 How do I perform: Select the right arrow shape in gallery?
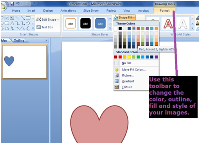click(x=28, y=23)
